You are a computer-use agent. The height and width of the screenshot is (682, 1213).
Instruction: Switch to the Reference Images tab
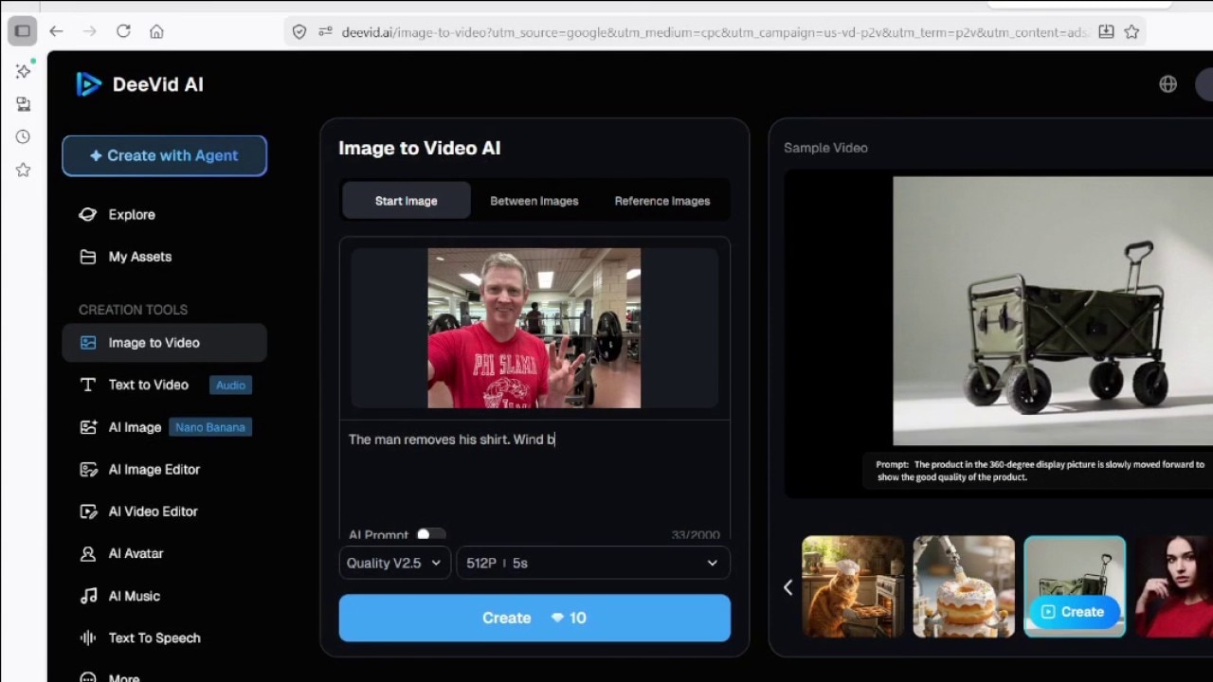tap(661, 201)
